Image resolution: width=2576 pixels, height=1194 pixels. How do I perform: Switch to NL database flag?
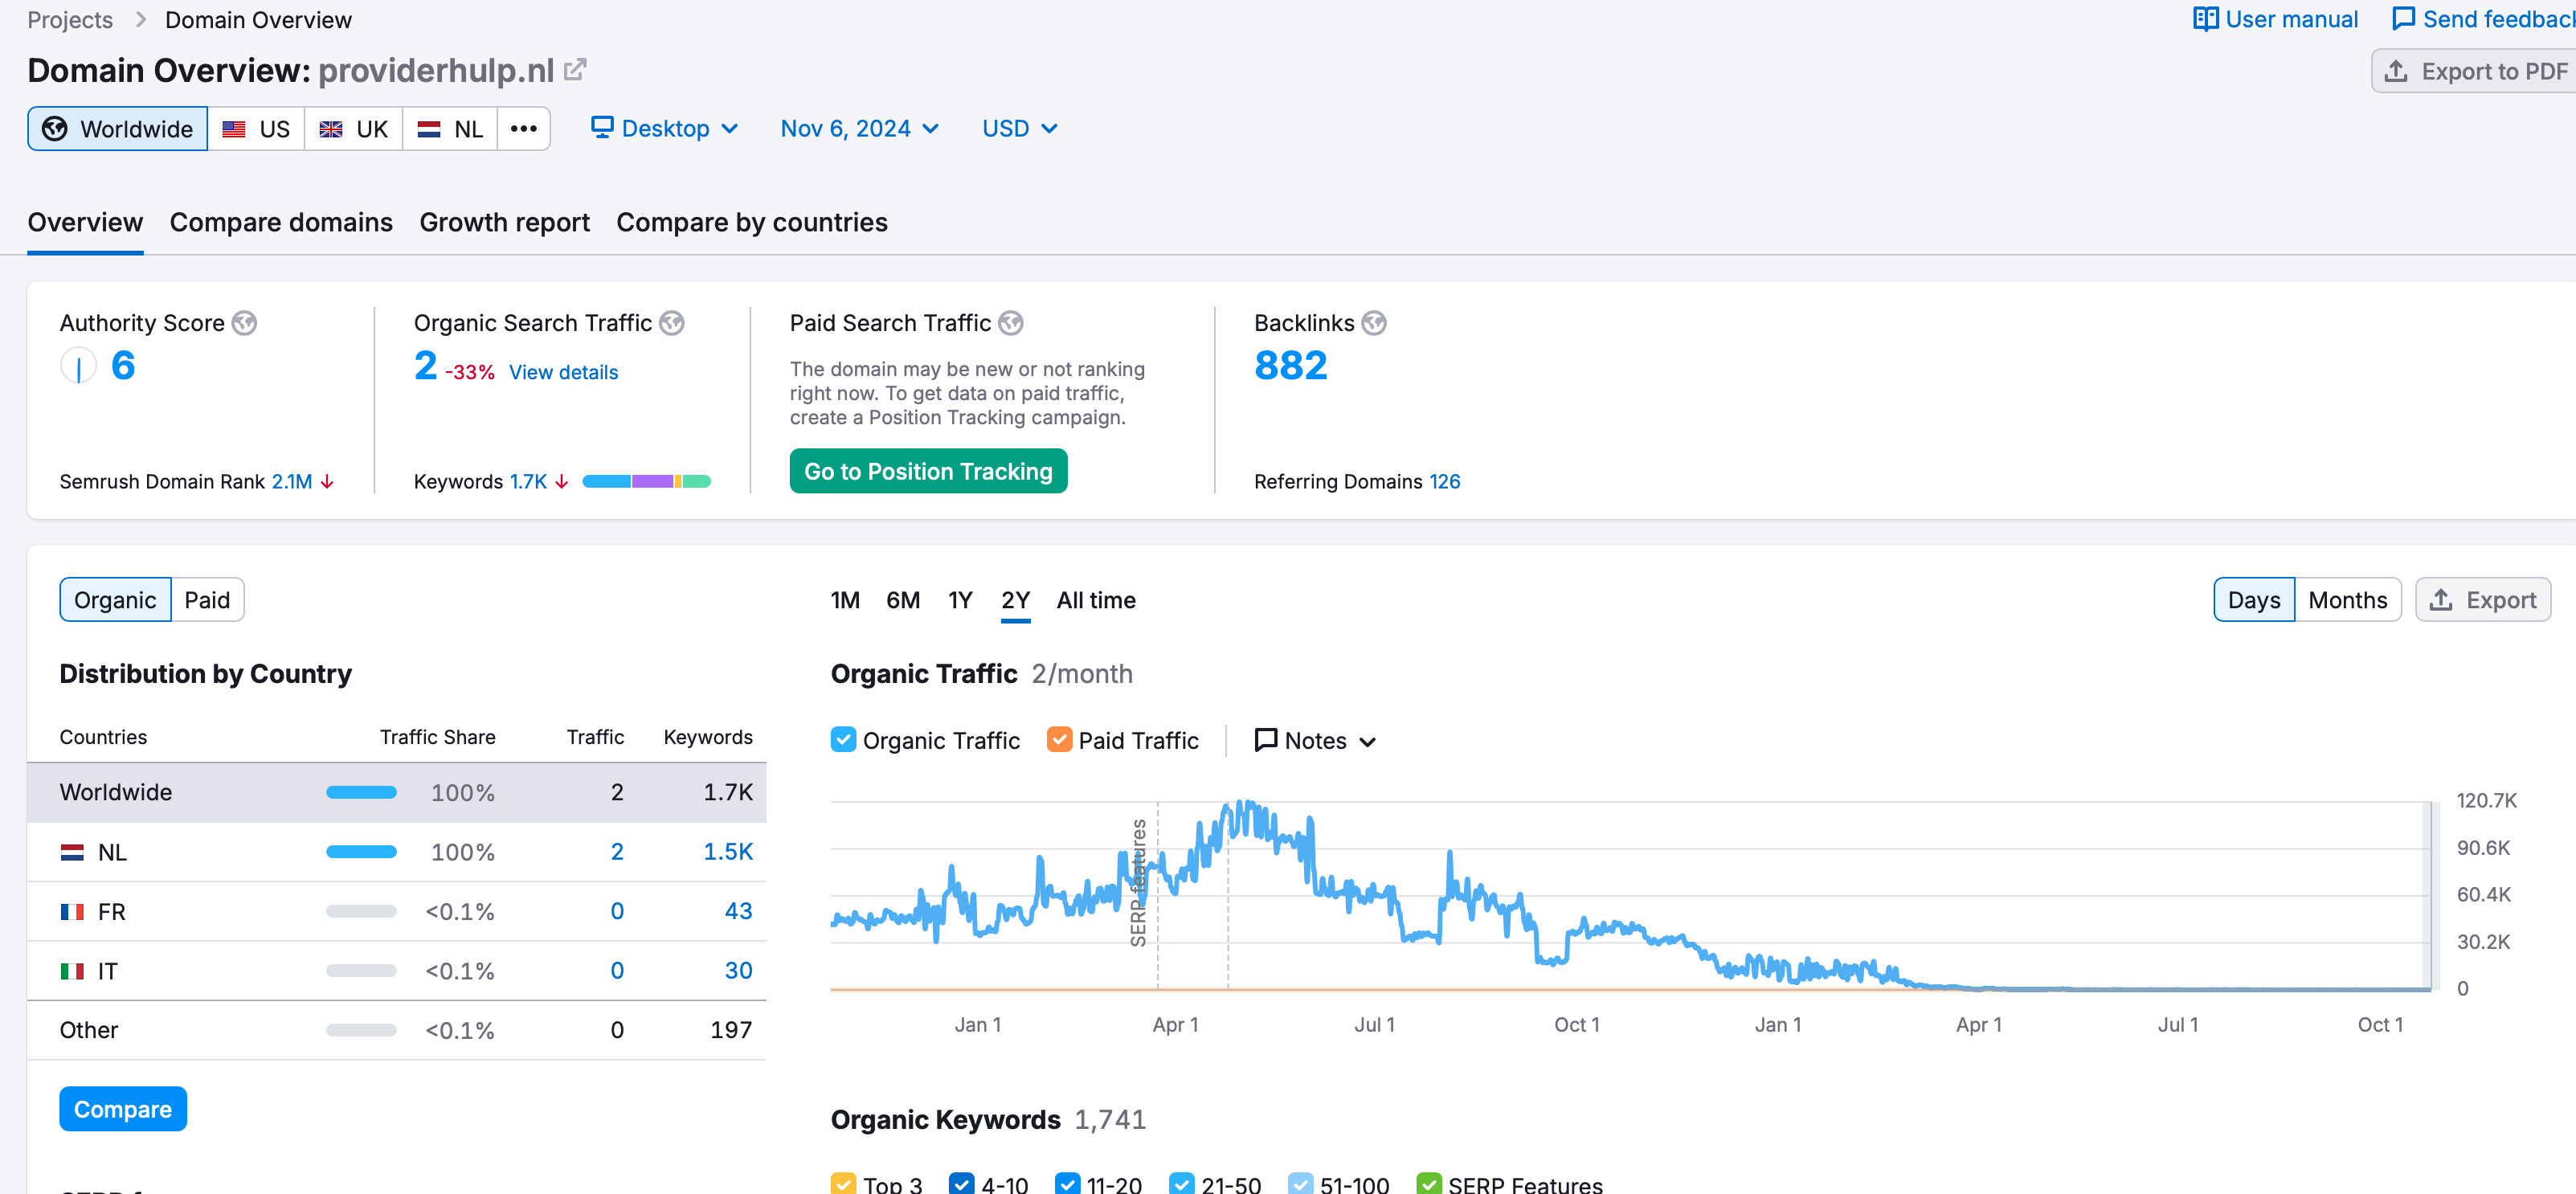(x=450, y=129)
